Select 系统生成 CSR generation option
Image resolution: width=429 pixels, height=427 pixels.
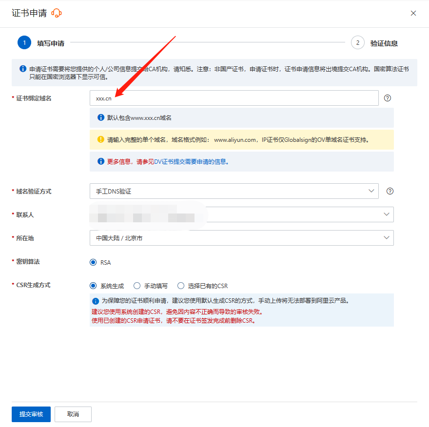(94, 286)
